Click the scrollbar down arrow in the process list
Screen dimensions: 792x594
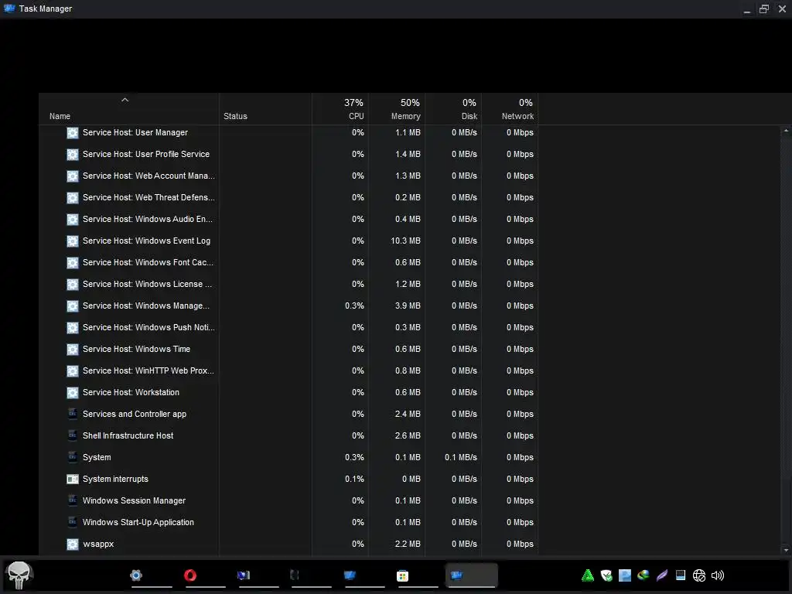click(786, 550)
